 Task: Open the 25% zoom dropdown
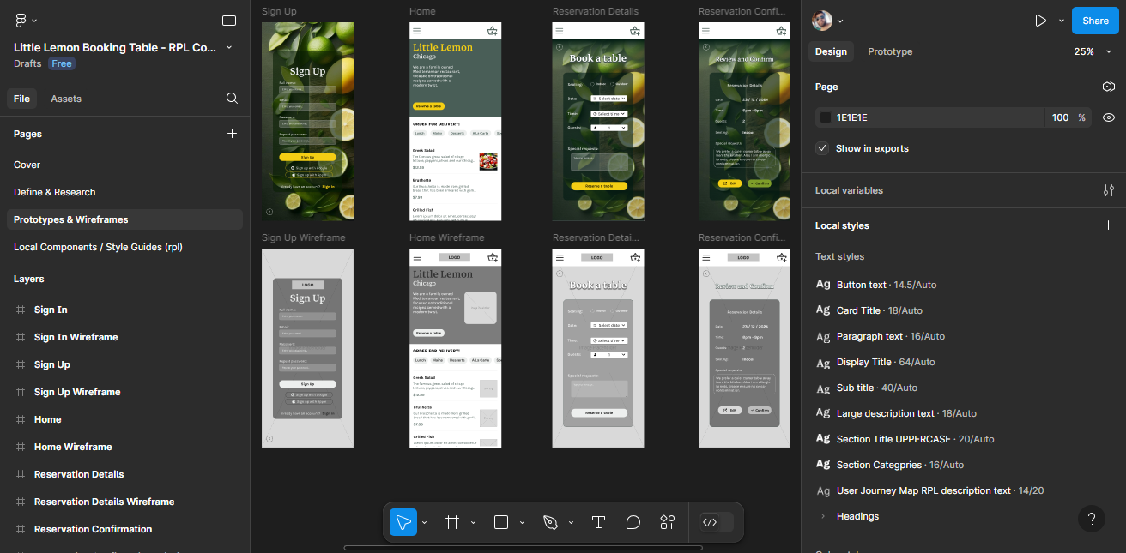[1093, 51]
